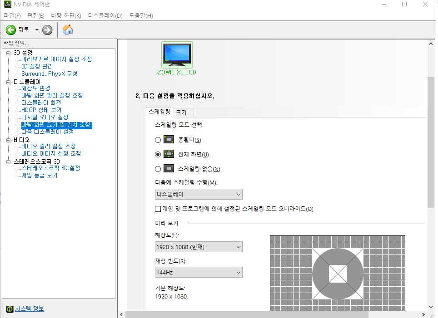Image resolution: width=438 pixels, height=318 pixels.
Task: Close the NVIDIA Control Panel window
Action: (x=425, y=4)
